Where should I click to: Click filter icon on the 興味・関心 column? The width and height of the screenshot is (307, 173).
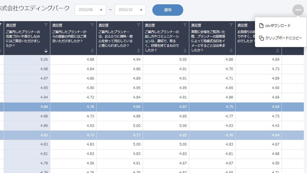pyautogui.click(x=139, y=25)
